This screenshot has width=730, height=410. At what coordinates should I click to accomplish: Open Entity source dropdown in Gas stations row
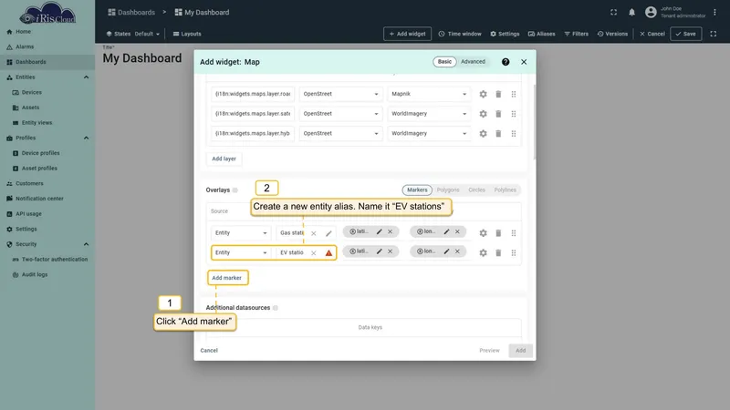[x=241, y=233]
